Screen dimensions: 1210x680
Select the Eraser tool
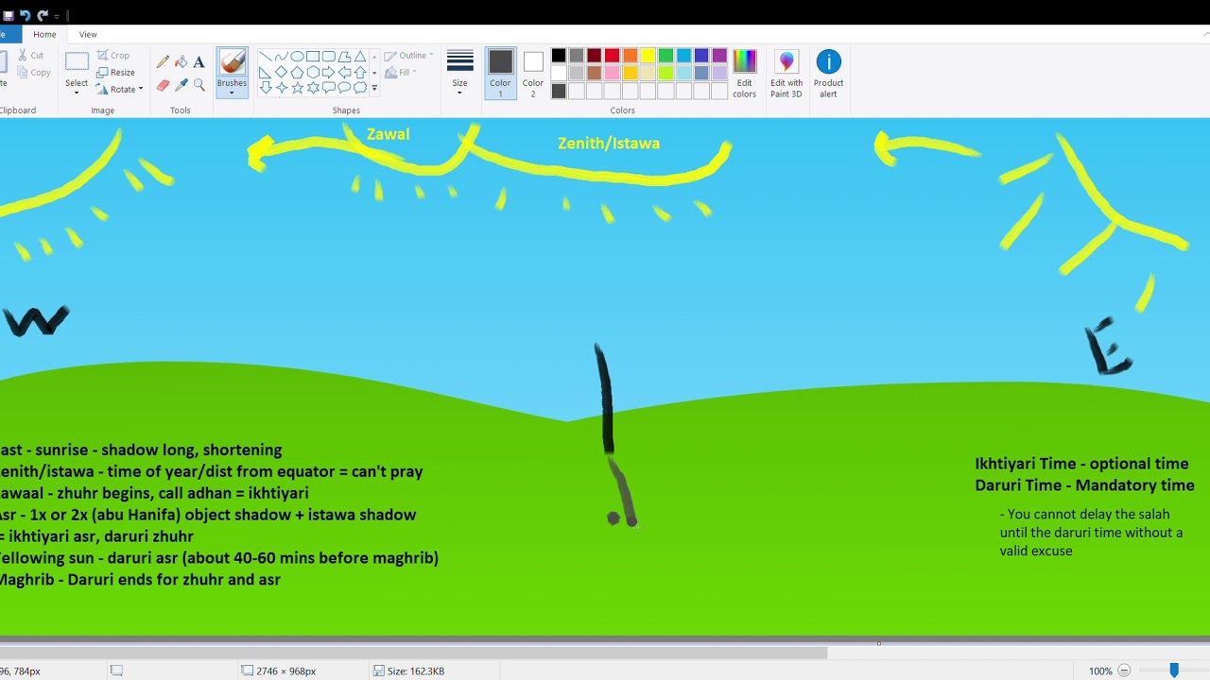click(163, 85)
